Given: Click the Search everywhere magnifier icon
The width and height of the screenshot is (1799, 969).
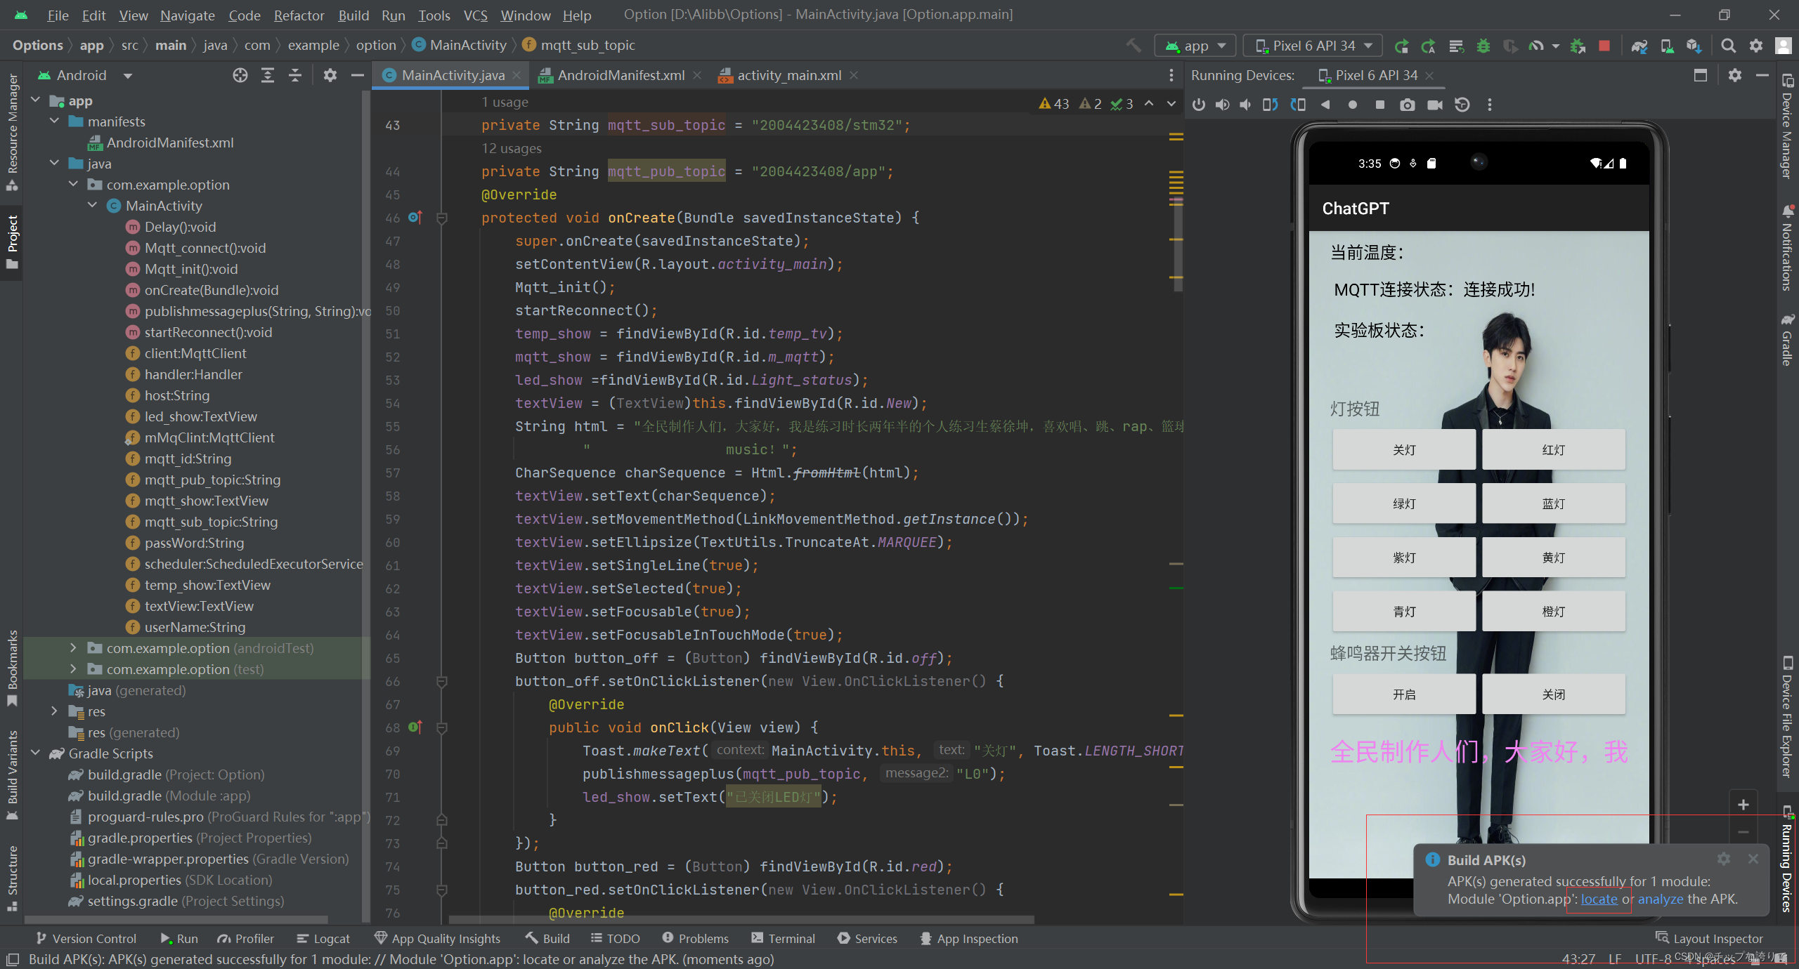Looking at the screenshot, I should point(1728,46).
